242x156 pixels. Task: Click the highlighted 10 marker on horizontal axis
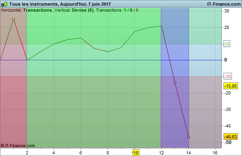(136, 153)
